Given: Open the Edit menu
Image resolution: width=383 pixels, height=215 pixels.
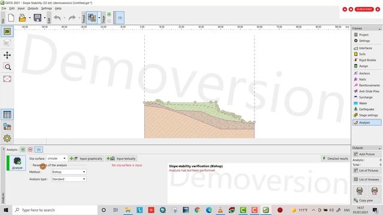Looking at the screenshot, I should coord(12,8).
